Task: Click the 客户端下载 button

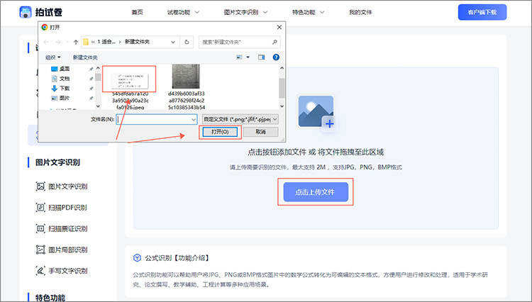Action: 482,13
